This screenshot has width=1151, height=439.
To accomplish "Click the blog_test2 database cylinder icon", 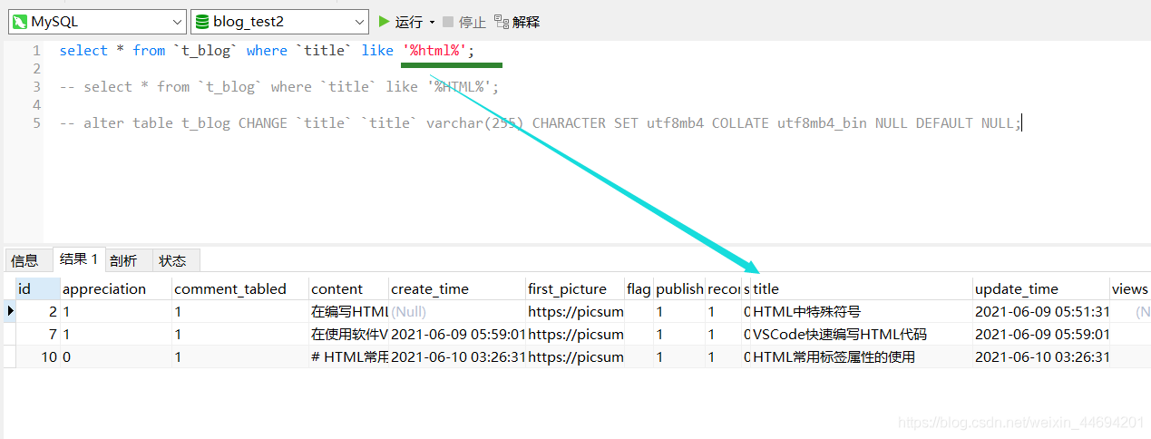I will (201, 22).
